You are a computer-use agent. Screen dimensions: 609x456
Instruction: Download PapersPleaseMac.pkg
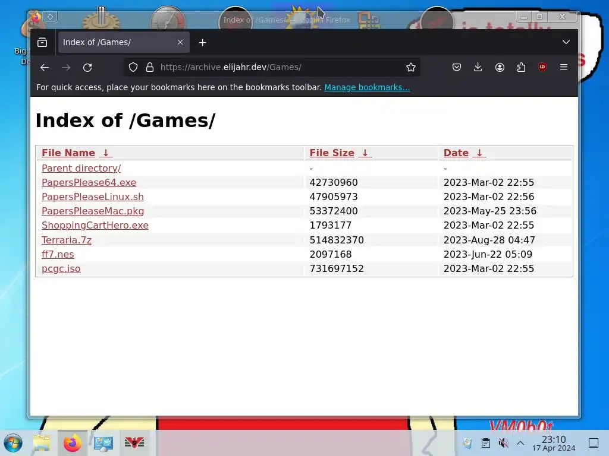tap(93, 211)
